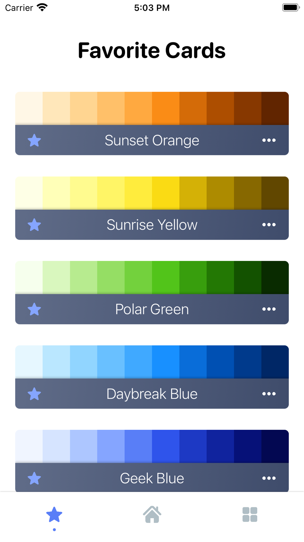Open the Polar Green three-dot menu
This screenshot has width=304, height=542.
(269, 309)
